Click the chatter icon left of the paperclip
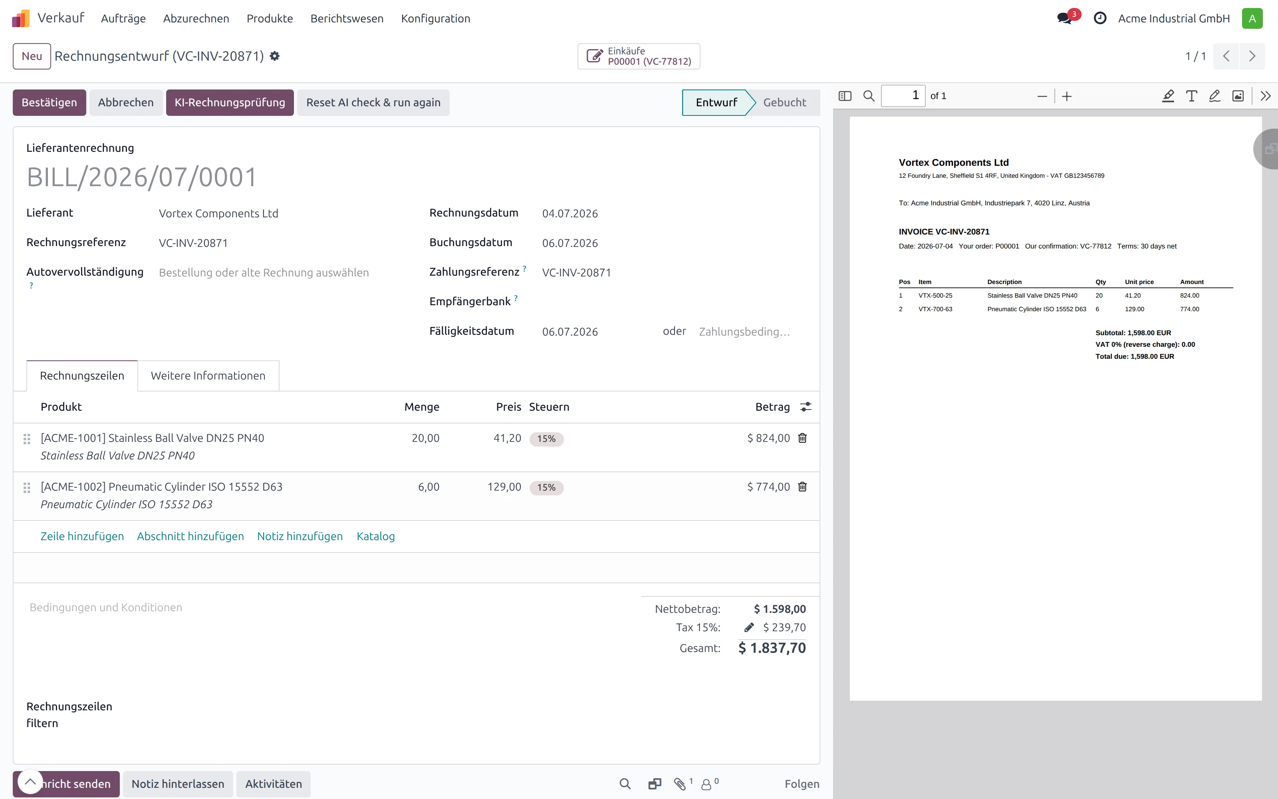This screenshot has height=799, width=1278. coord(654,784)
